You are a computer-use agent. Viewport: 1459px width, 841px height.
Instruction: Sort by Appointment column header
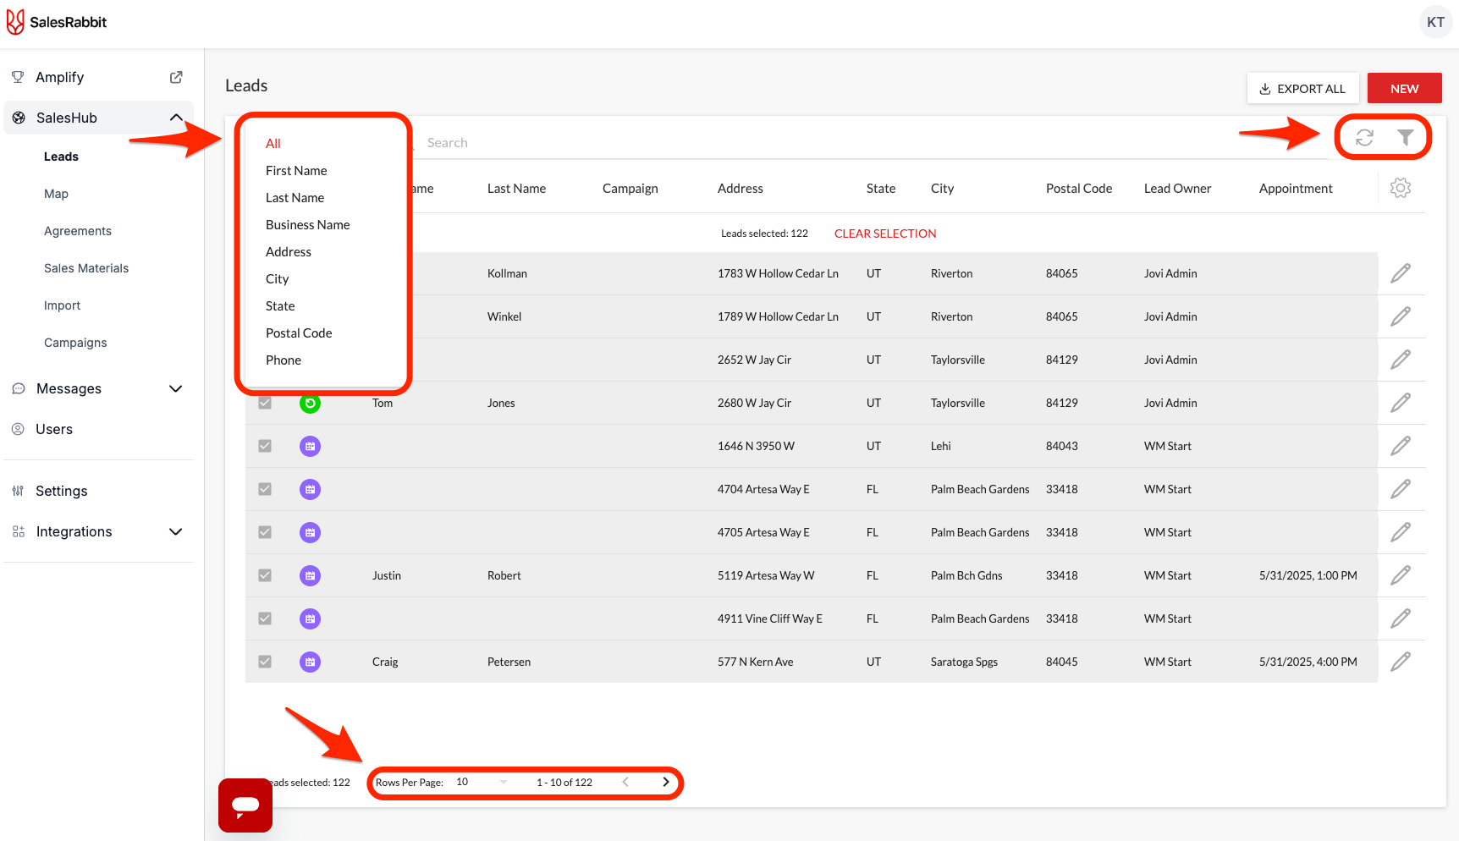pos(1296,188)
